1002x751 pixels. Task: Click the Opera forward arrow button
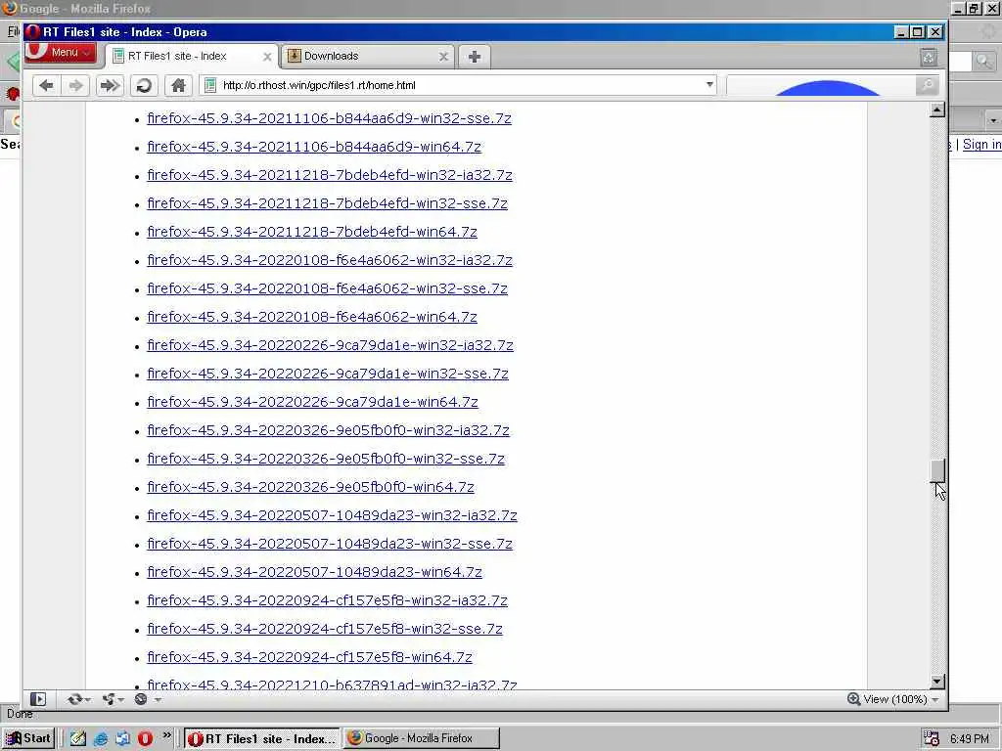tap(76, 86)
